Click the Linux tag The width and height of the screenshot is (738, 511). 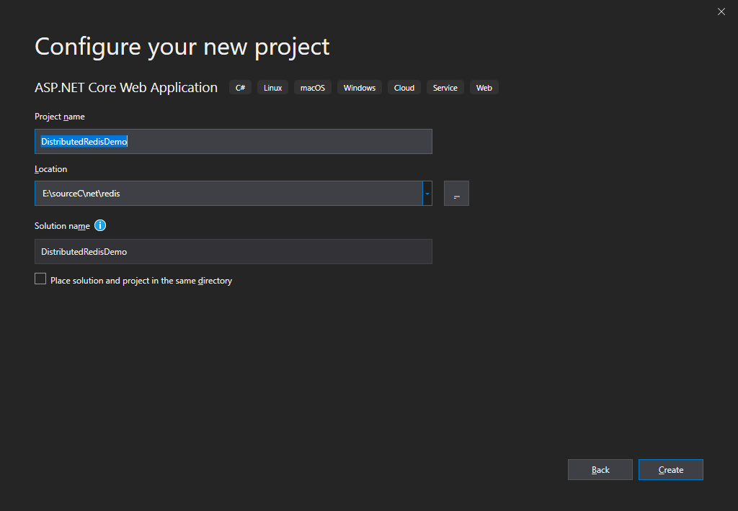coord(273,87)
